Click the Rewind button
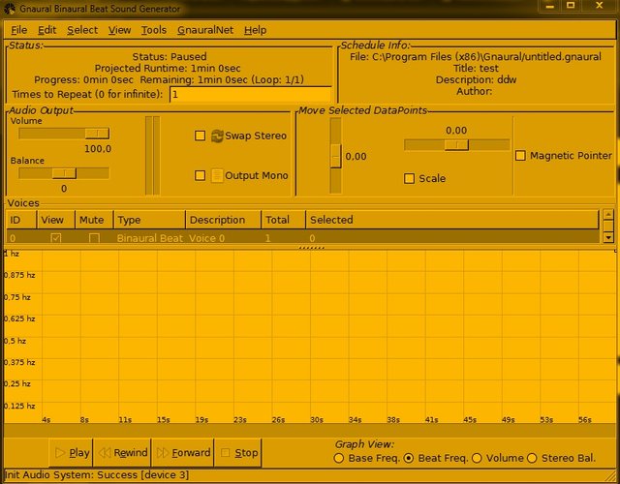 click(x=122, y=452)
